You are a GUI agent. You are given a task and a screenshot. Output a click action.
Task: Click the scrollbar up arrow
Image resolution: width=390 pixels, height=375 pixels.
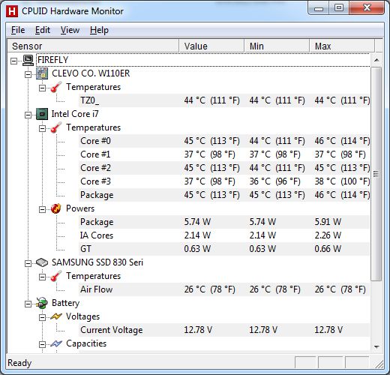point(376,60)
